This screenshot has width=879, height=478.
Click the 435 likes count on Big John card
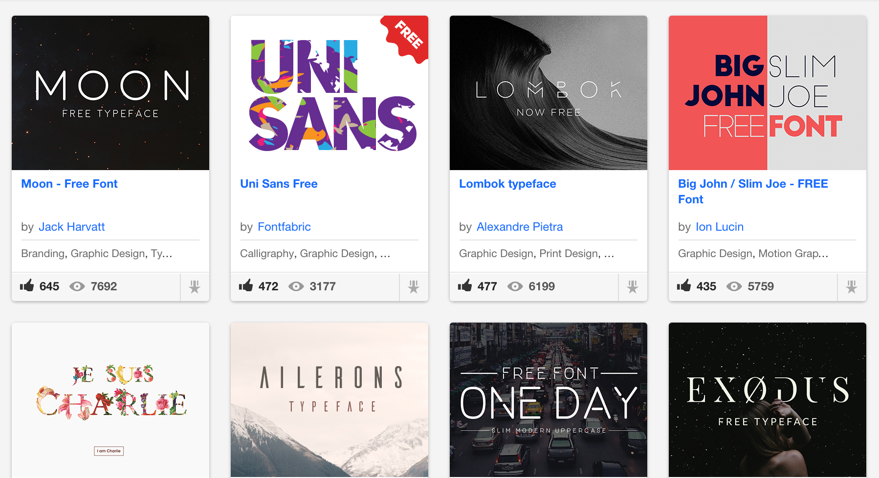coord(706,286)
